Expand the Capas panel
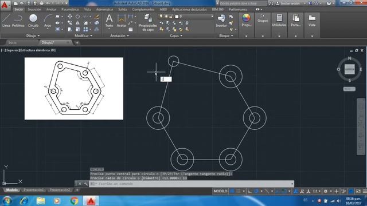This screenshot has width=367, height=206. [176, 35]
